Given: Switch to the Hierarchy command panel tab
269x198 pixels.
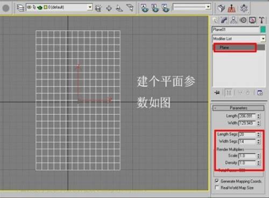Looking at the screenshot, I should (233, 20).
